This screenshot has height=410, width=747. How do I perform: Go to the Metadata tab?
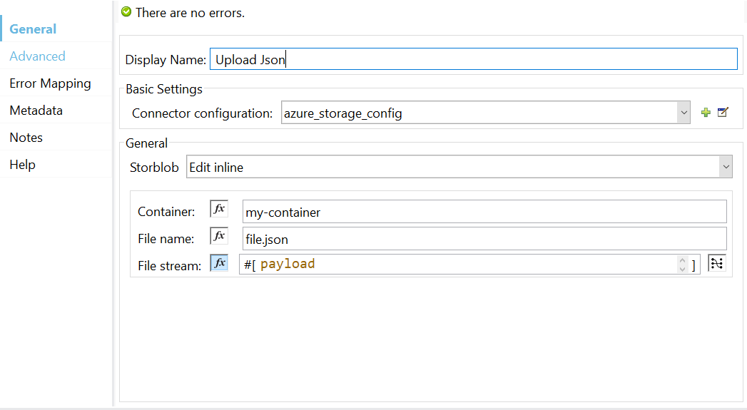36,111
